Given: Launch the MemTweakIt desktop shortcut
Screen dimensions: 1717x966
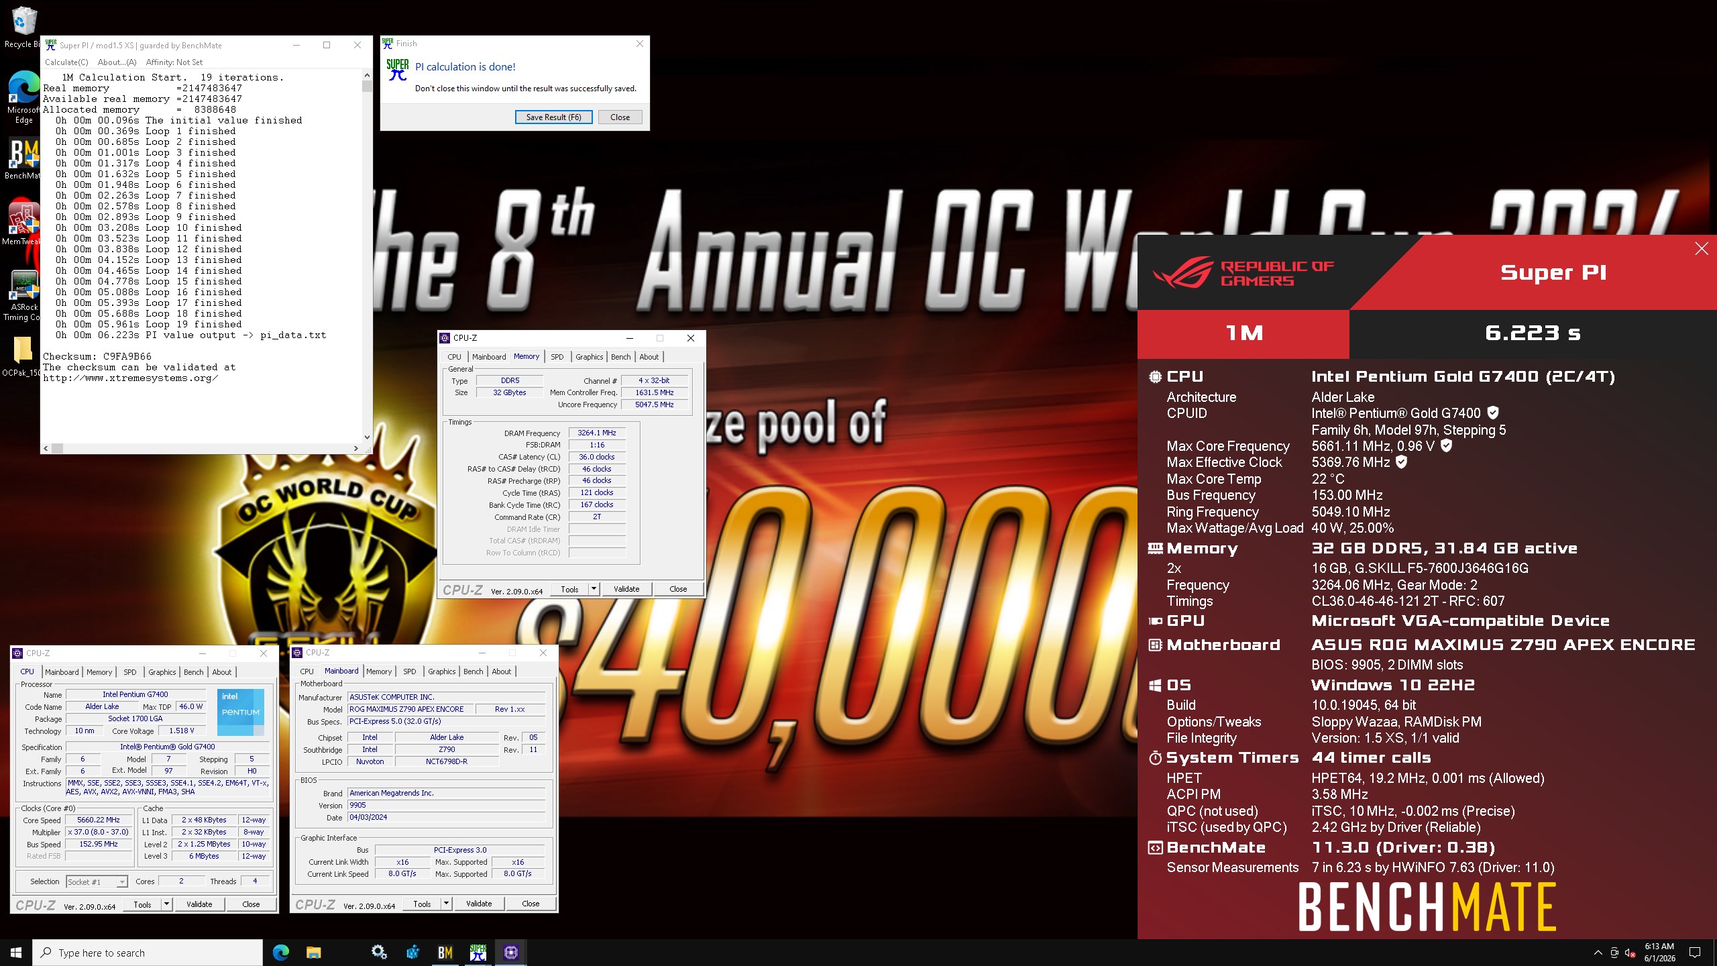Looking at the screenshot, I should coord(23,222).
